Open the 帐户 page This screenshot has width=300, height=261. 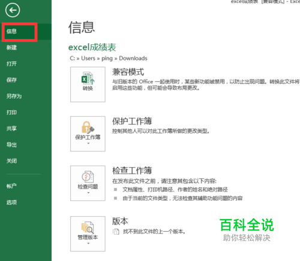coord(11,186)
